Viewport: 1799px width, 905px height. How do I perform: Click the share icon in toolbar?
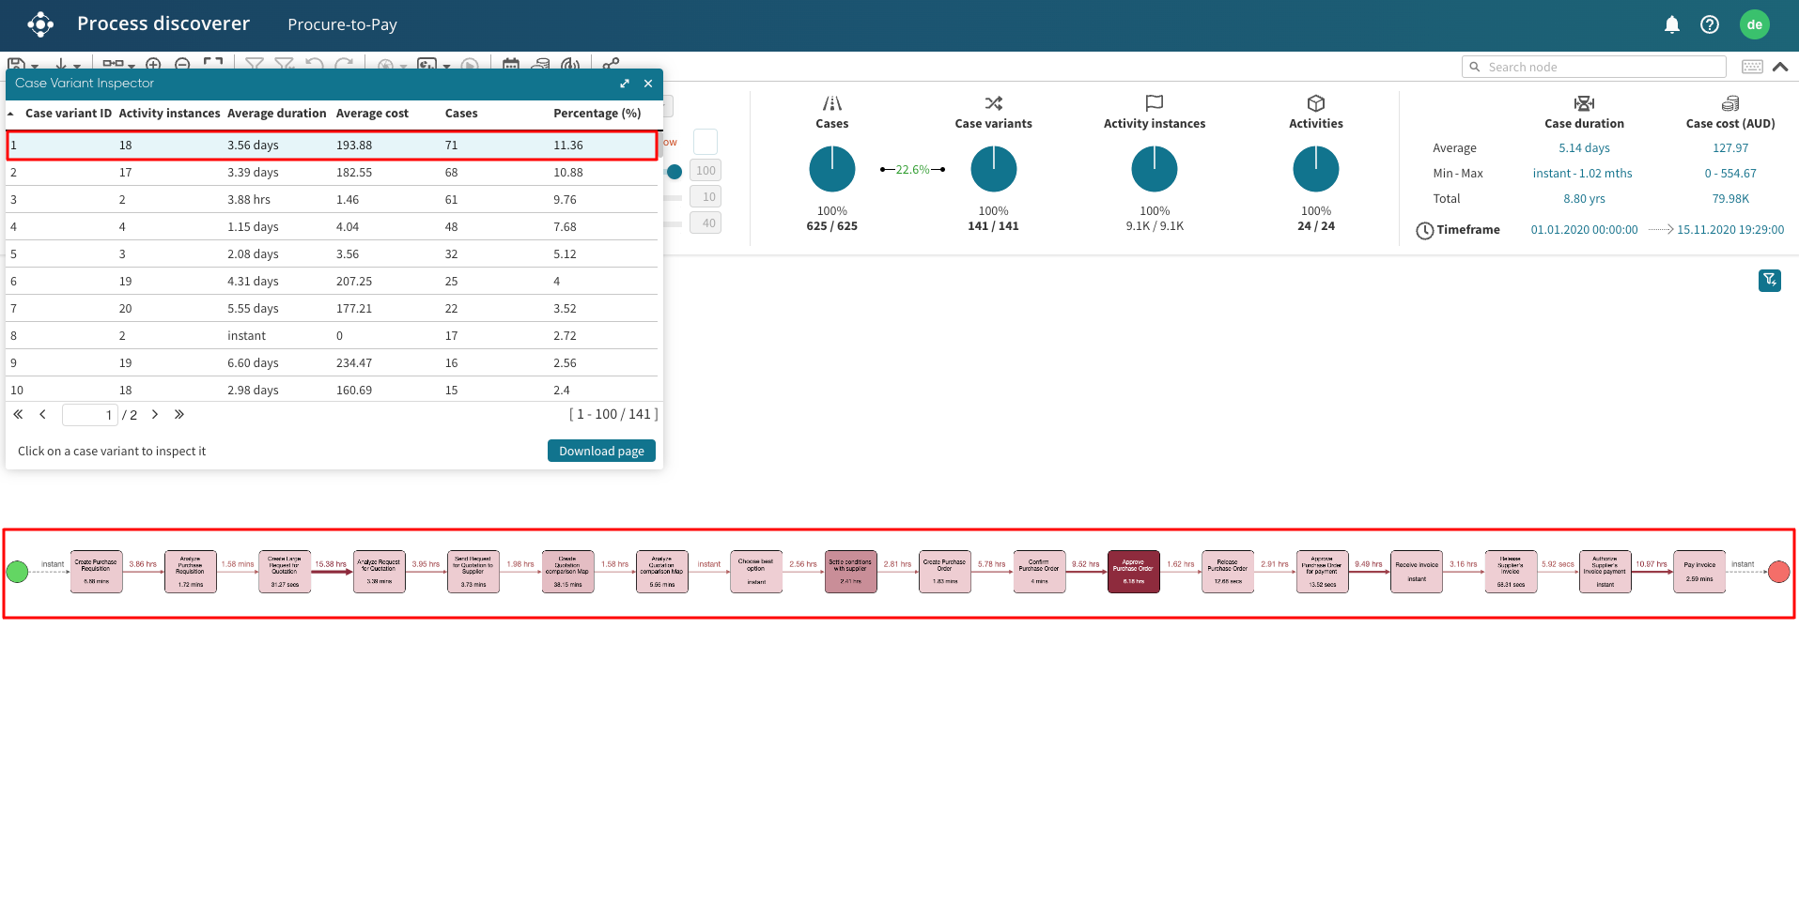tap(611, 64)
